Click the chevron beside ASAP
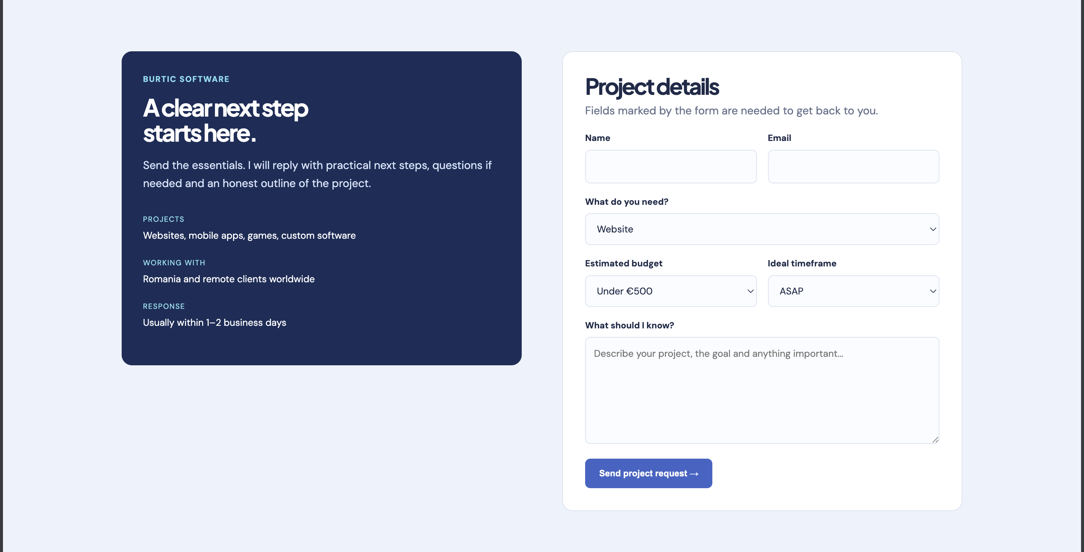Viewport: 1084px width, 552px height. [x=932, y=291]
